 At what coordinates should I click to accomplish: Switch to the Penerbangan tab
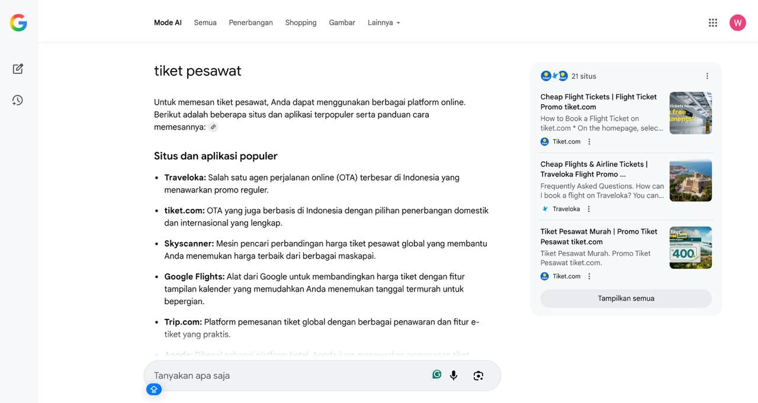(250, 22)
